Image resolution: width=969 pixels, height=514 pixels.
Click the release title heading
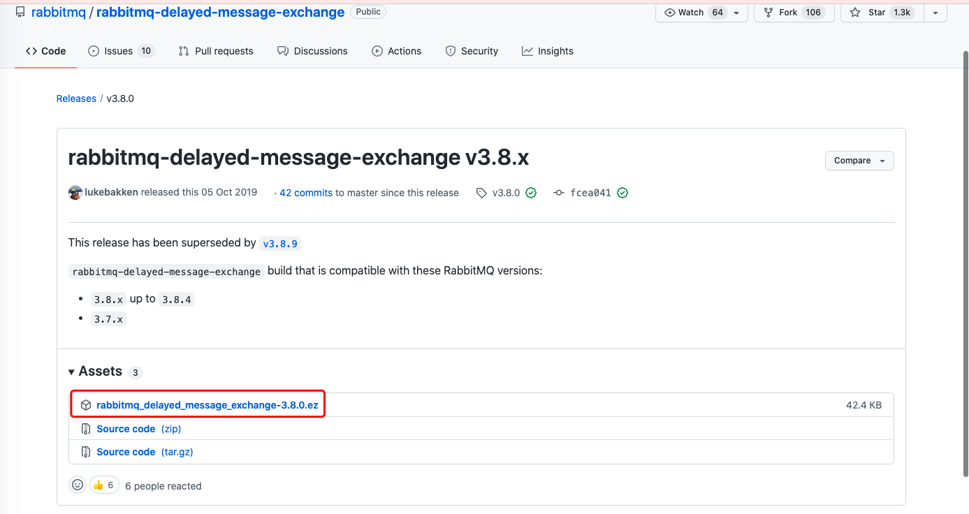point(298,158)
